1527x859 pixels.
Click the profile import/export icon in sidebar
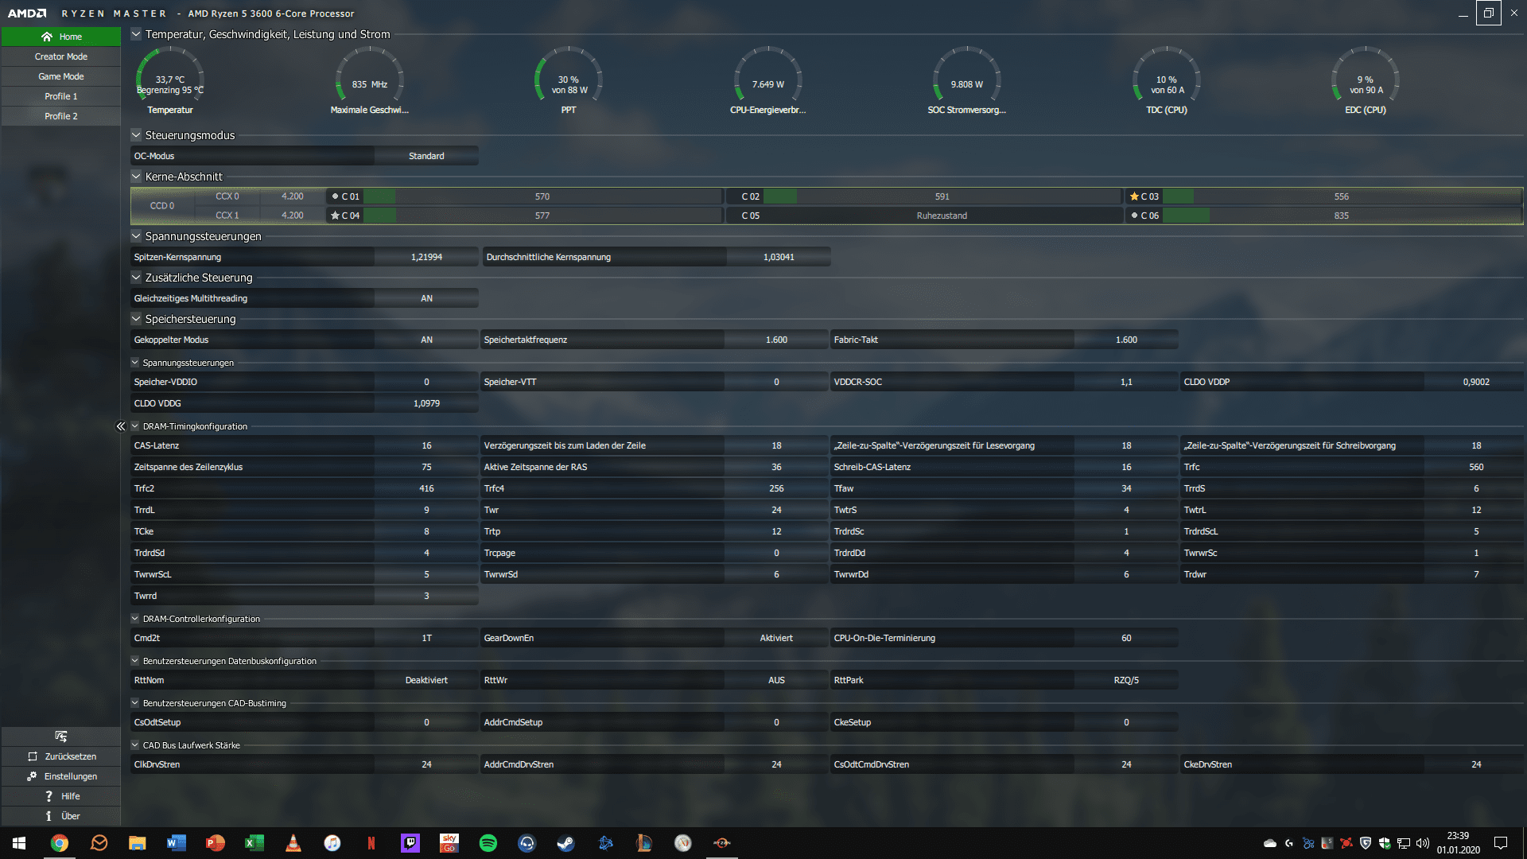pos(61,737)
